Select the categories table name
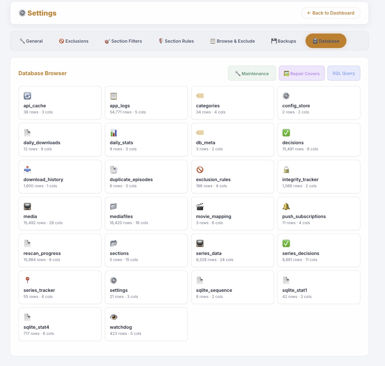 [208, 106]
